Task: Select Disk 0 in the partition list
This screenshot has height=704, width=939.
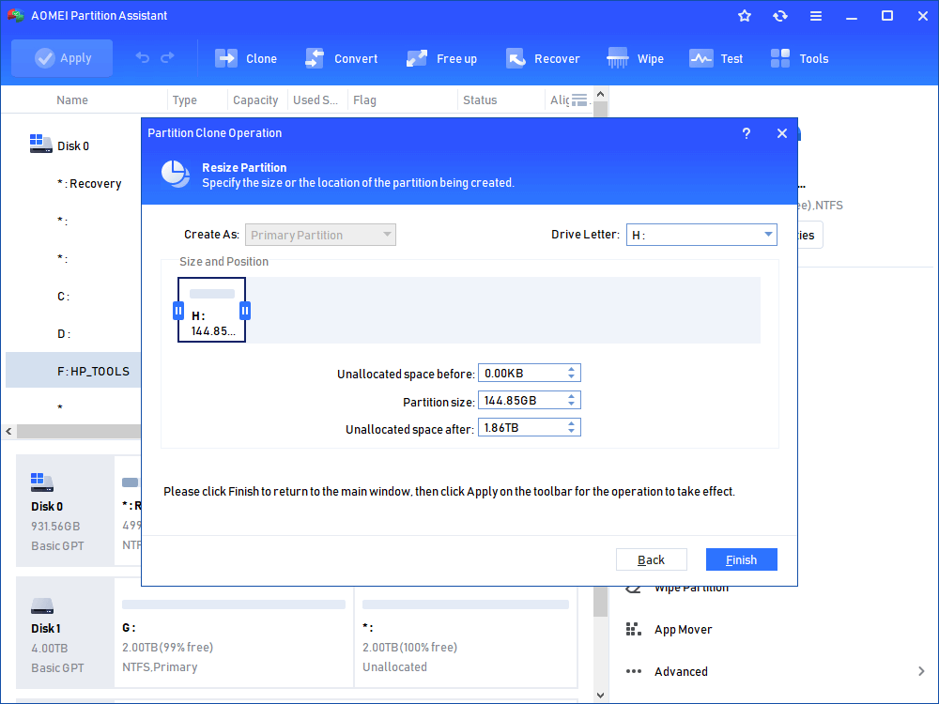Action: click(73, 145)
